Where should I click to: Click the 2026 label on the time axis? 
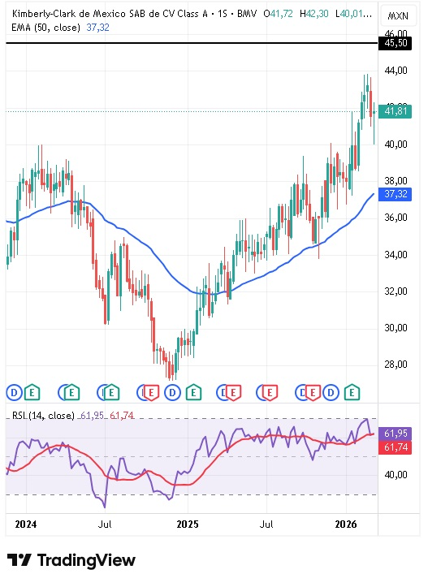click(346, 524)
